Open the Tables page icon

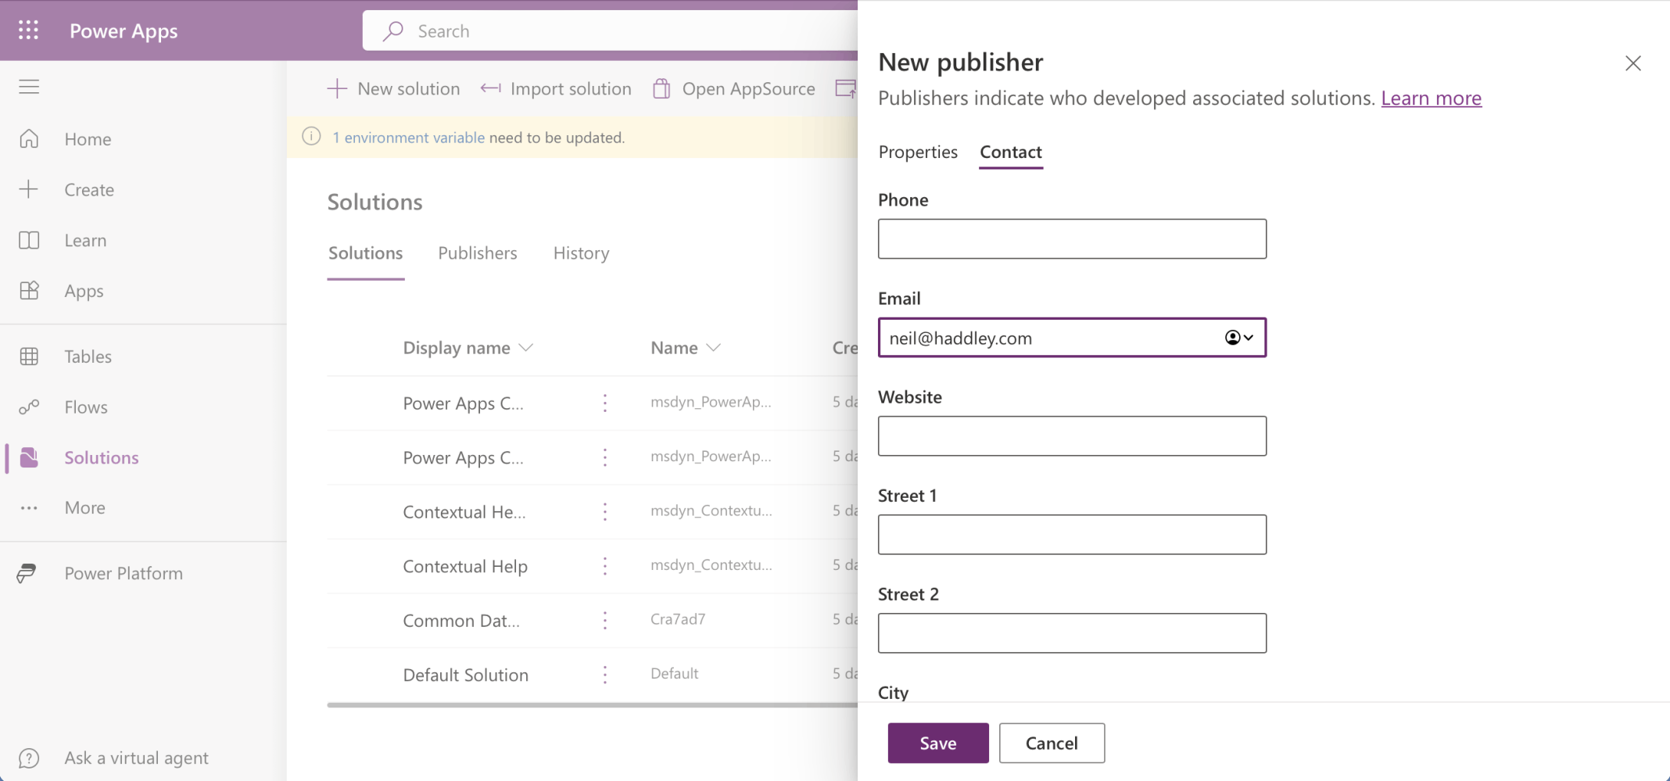pos(29,356)
